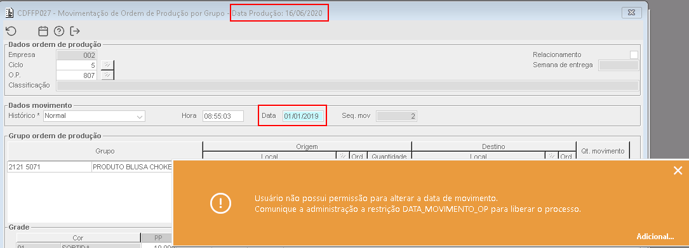Click the Hora field 08:55:03
Image resolution: width=689 pixels, height=248 pixels.
tap(223, 116)
